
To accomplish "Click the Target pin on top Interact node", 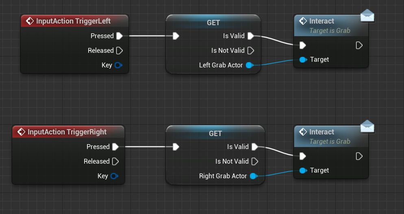I will 303,60.
